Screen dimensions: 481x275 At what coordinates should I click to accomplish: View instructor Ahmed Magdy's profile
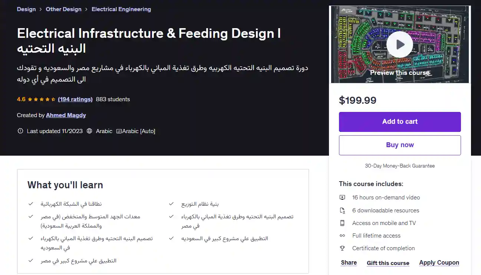[66, 115]
